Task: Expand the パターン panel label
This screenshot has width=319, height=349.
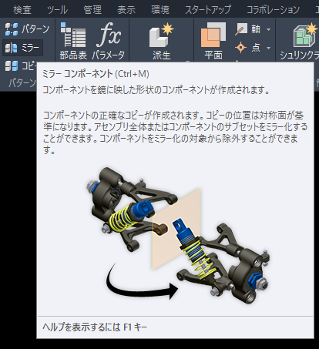Action: [22, 82]
